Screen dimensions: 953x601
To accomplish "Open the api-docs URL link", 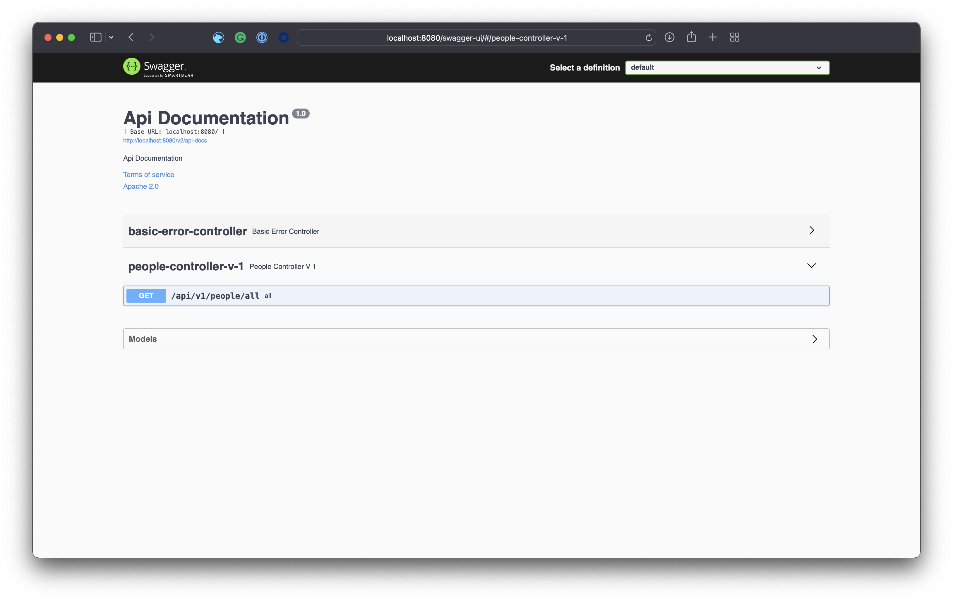I will (164, 141).
